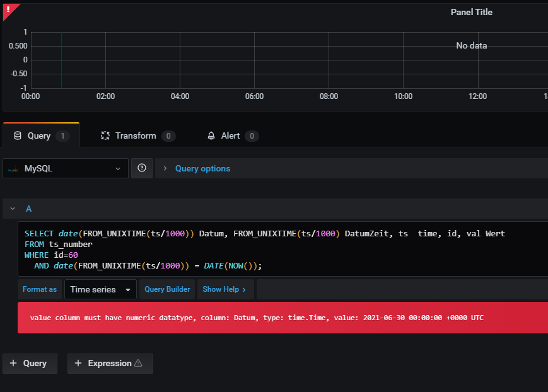
Task: Open the Time series format dropdown
Action: tap(100, 289)
